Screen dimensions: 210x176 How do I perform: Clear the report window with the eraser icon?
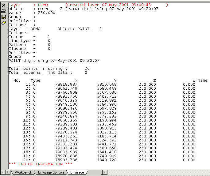[4, 23]
